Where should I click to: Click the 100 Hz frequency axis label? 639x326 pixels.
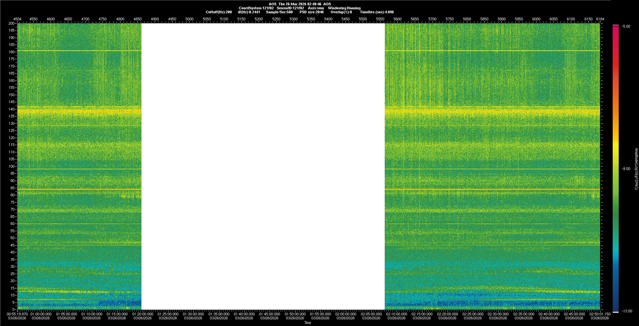coord(12,166)
